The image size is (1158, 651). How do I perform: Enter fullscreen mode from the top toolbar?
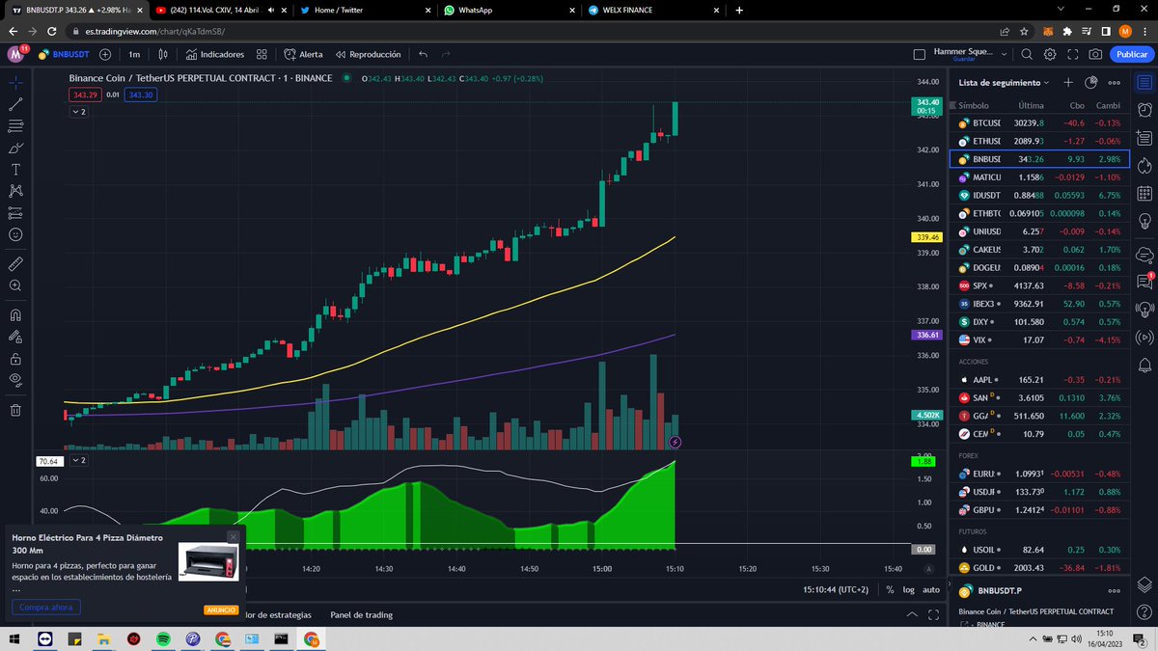(x=1072, y=55)
